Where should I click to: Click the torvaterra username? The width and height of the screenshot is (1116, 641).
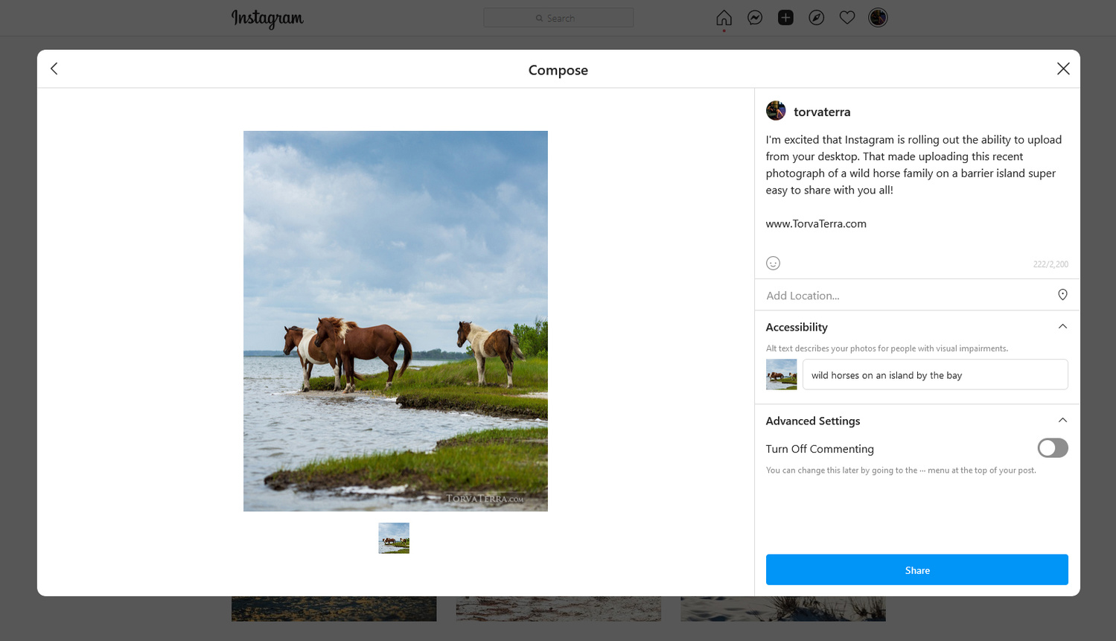point(822,112)
